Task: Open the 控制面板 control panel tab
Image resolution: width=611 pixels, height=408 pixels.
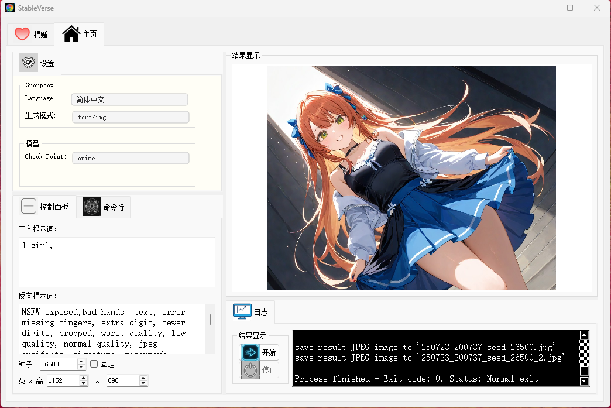Action: click(44, 207)
